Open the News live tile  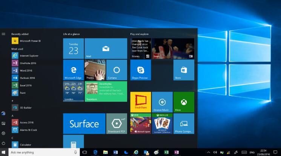pyautogui.click(x=173, y=48)
